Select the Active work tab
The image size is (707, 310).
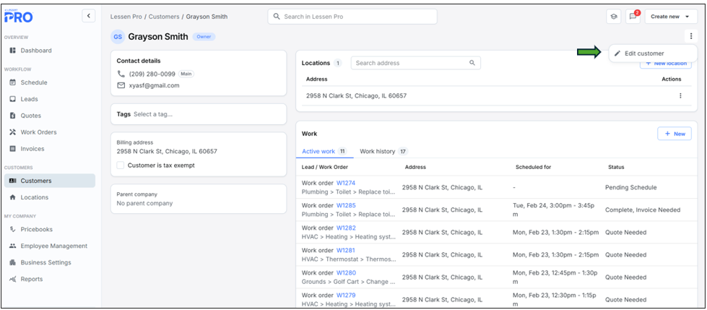point(318,151)
